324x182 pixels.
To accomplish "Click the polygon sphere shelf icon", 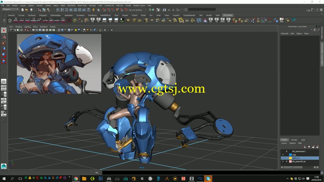I will [128, 20].
